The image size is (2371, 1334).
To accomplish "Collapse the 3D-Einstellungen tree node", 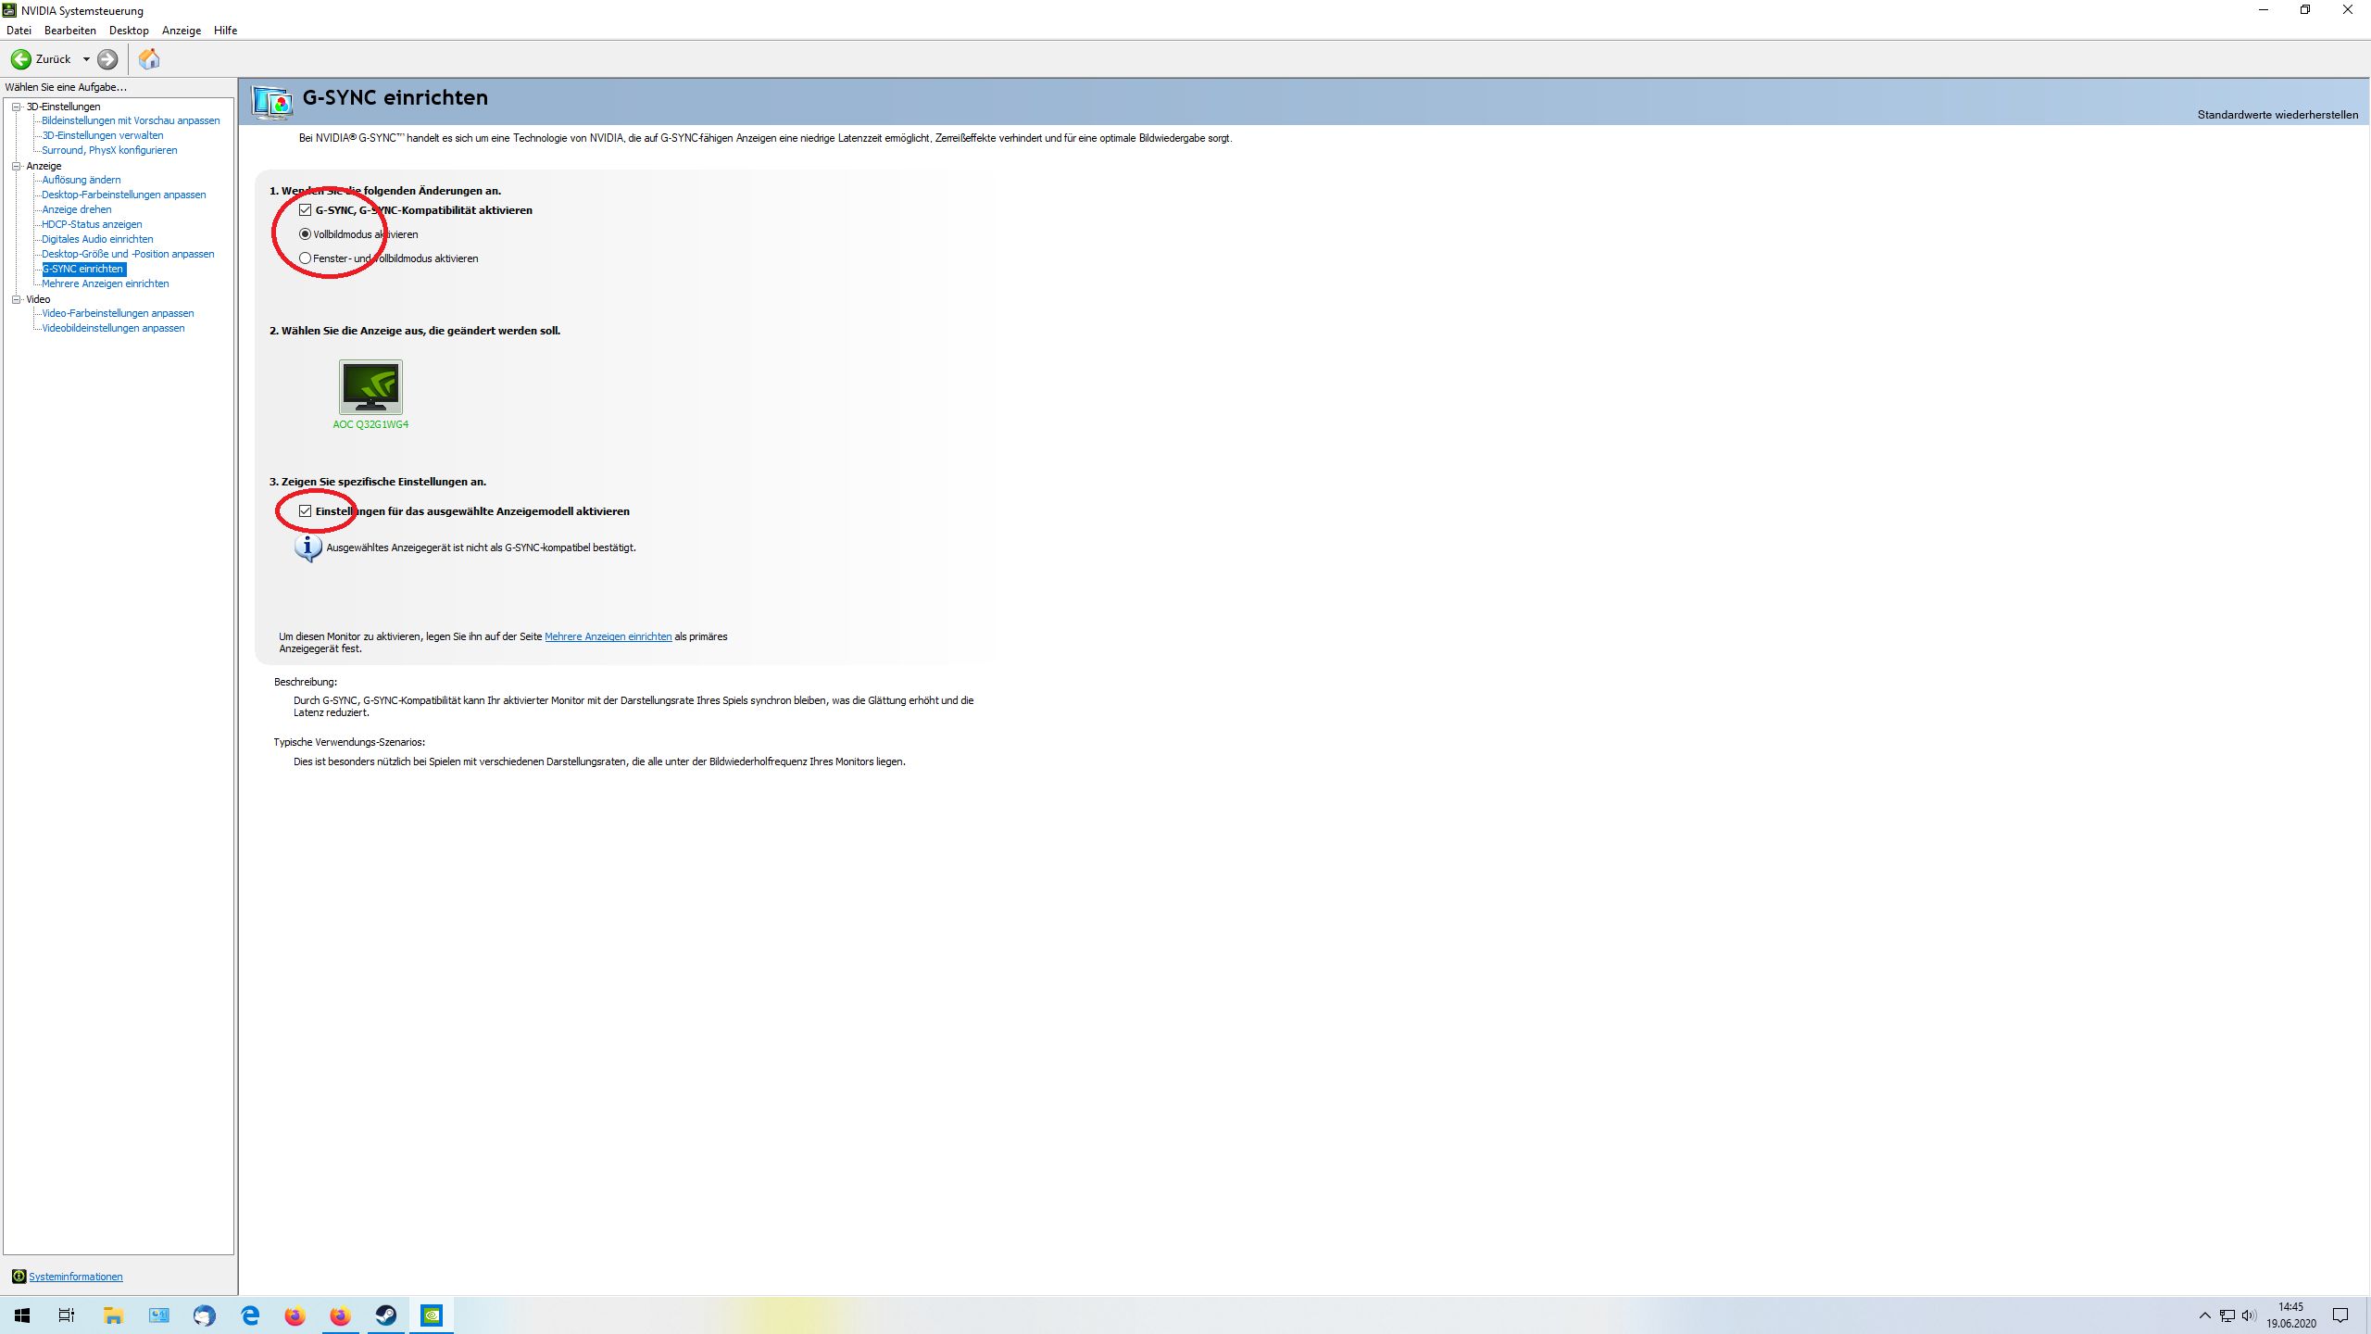I will coord(16,107).
